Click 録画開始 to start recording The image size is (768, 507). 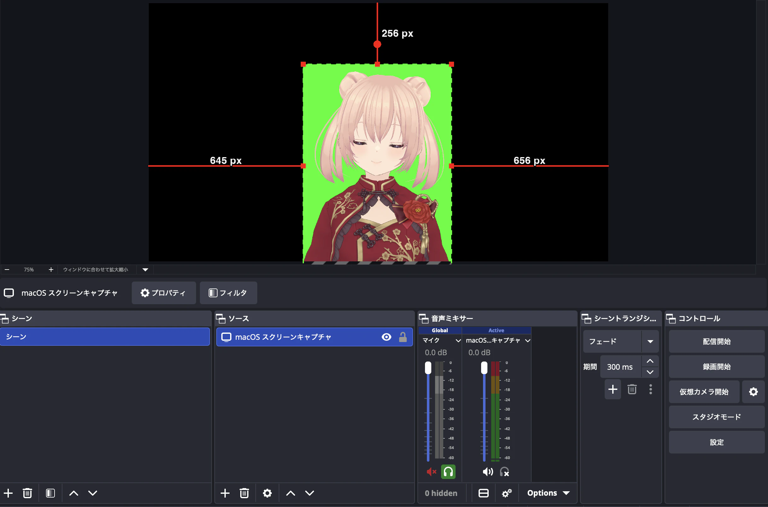click(x=717, y=367)
